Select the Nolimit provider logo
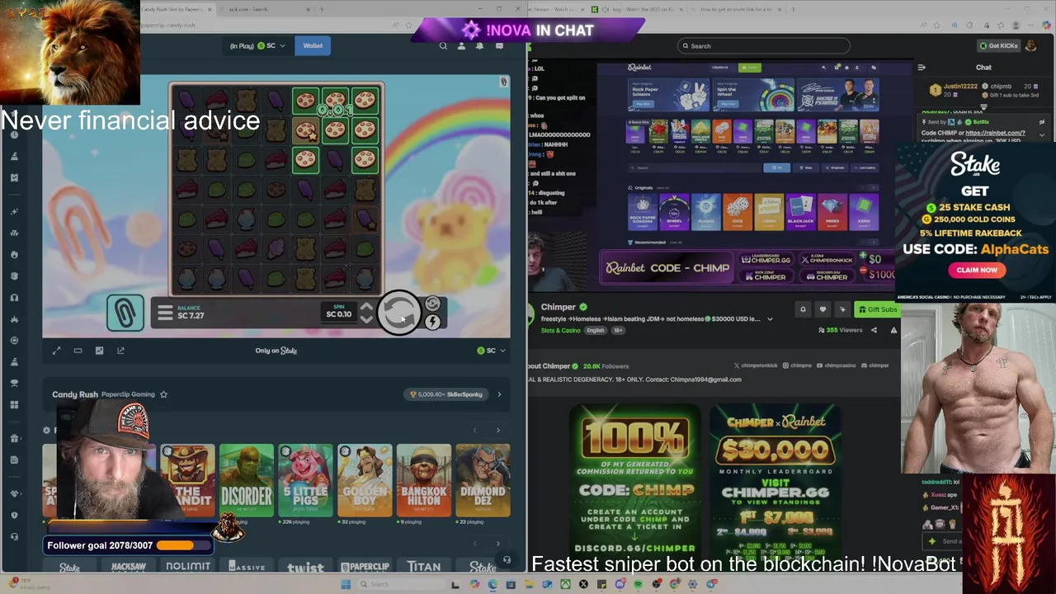This screenshot has width=1056, height=594. coord(188,566)
